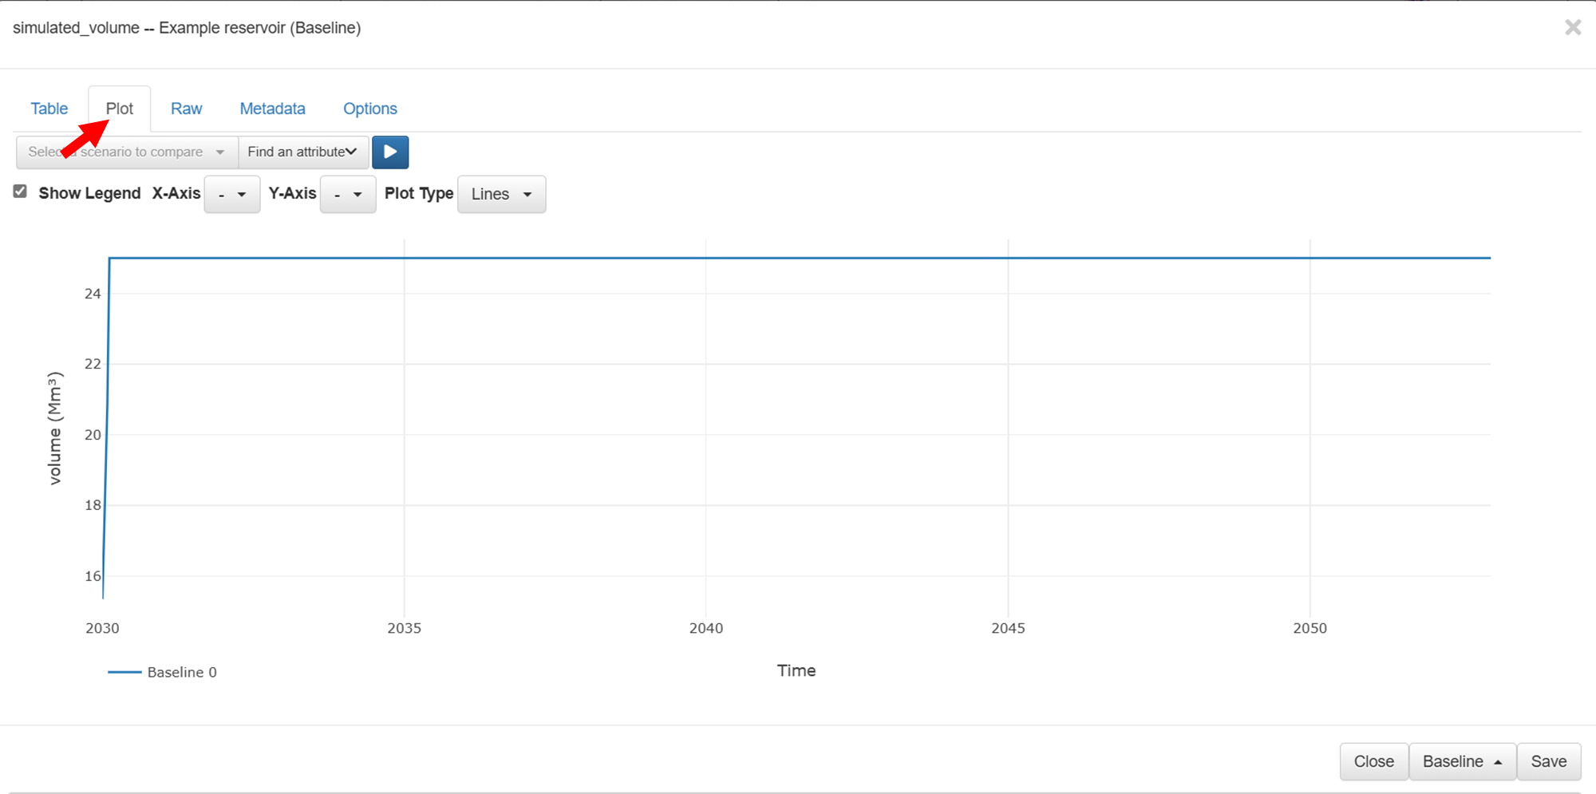Click the 2040 tick label on time axis

[x=706, y=628]
